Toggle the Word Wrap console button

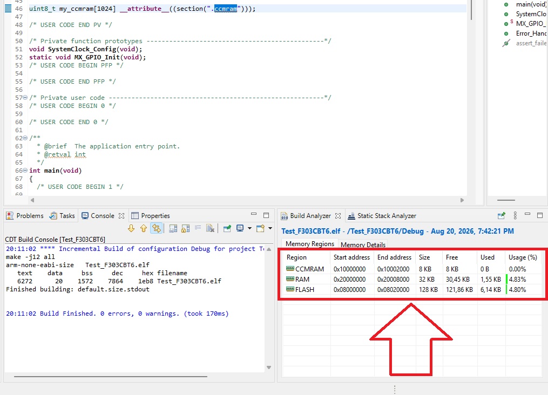tap(198, 228)
